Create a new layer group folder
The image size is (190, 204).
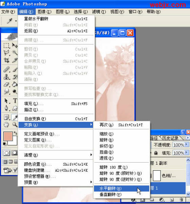coord(152,200)
